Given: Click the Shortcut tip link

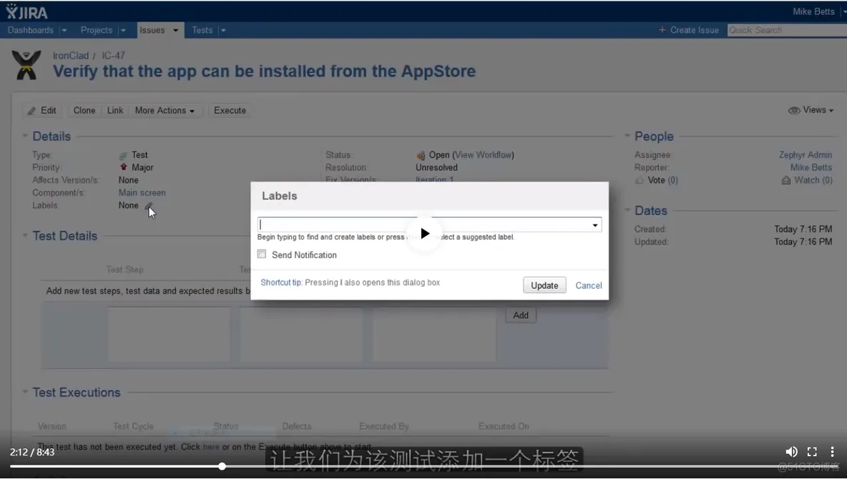Looking at the screenshot, I should tap(281, 282).
